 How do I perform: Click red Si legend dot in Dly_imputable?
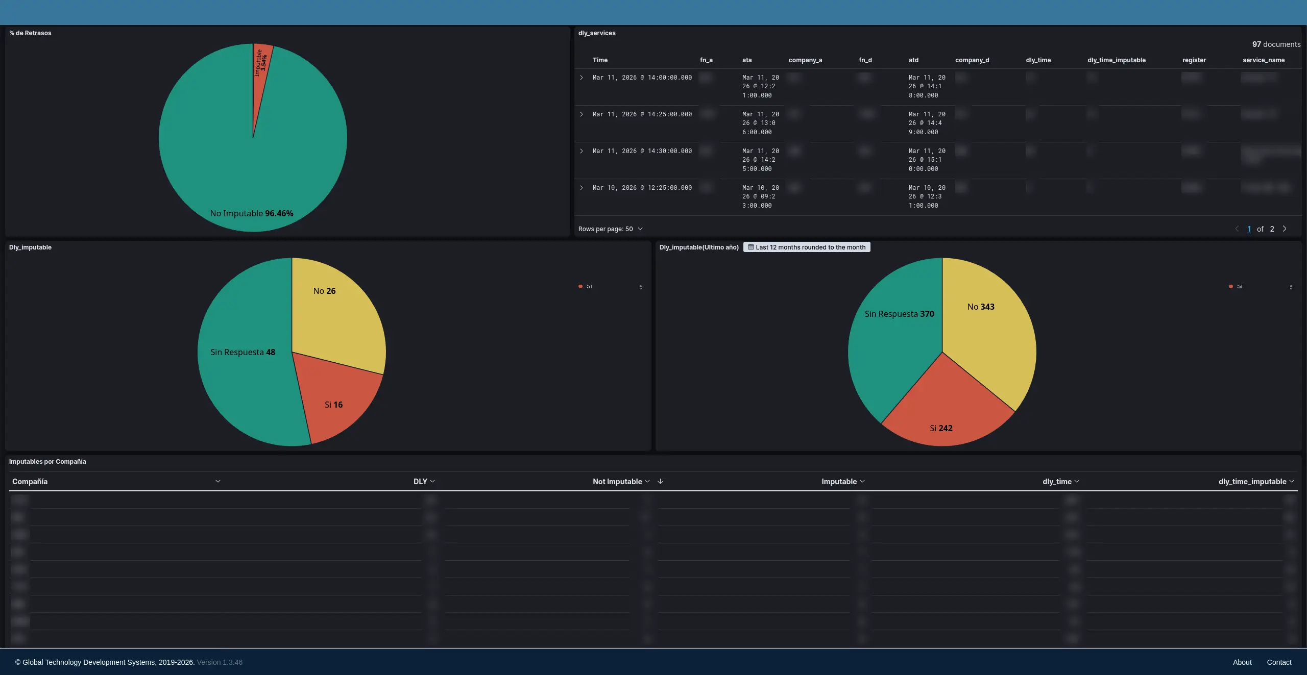click(x=580, y=286)
